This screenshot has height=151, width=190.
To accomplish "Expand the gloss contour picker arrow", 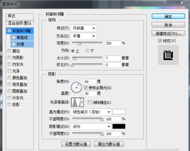I will coord(82,102).
